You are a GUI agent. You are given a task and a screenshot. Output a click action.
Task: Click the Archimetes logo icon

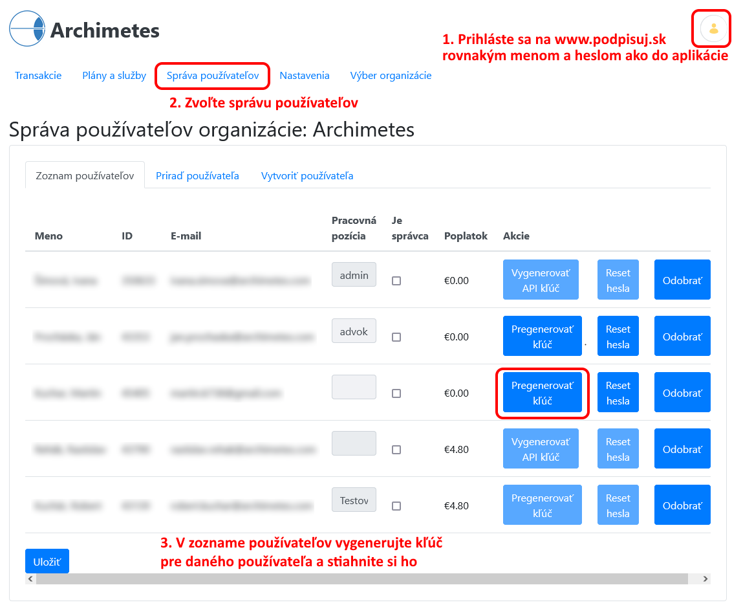[27, 29]
